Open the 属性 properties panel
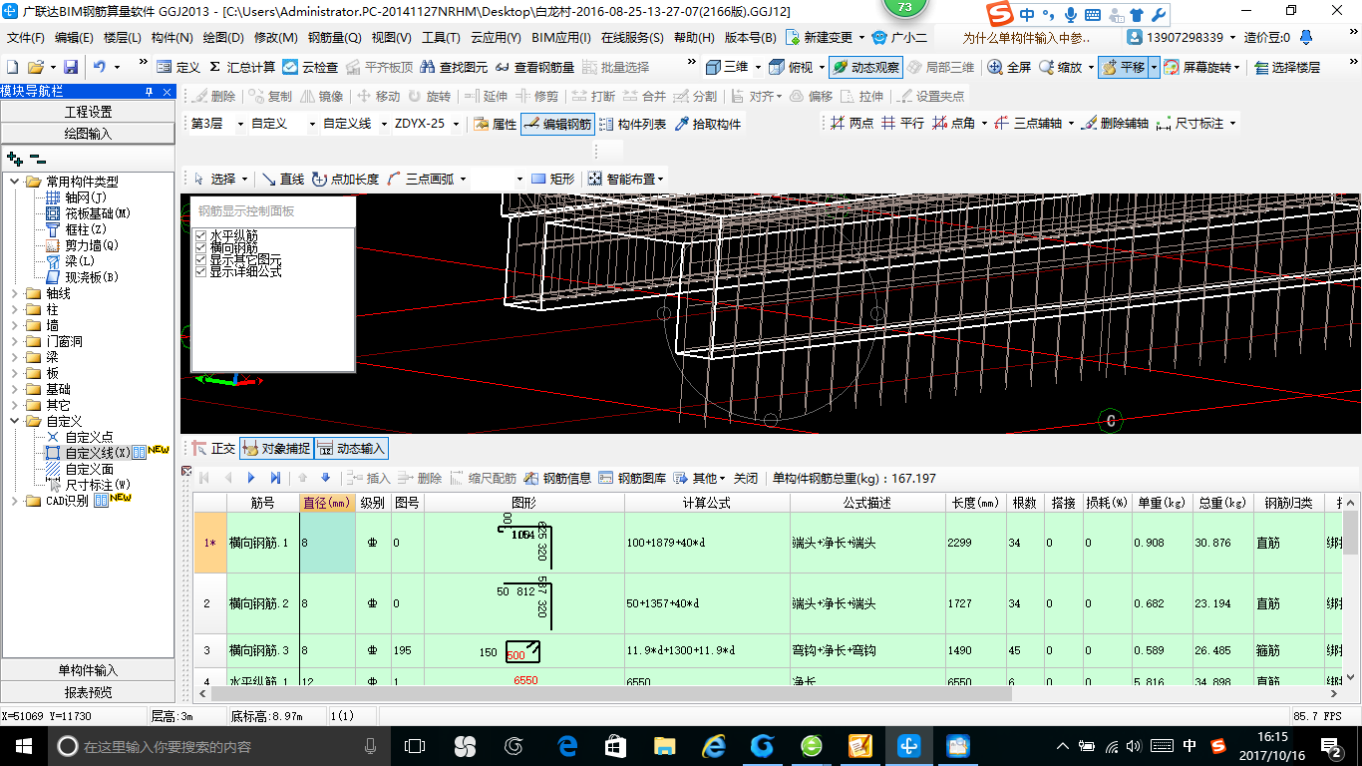Image resolution: width=1362 pixels, height=766 pixels. tap(495, 124)
